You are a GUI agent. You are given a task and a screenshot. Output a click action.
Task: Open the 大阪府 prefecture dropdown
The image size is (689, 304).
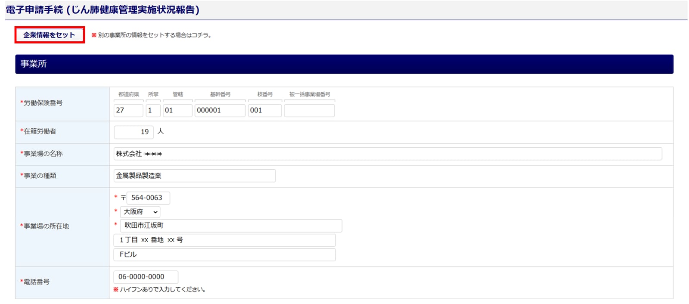(x=140, y=212)
